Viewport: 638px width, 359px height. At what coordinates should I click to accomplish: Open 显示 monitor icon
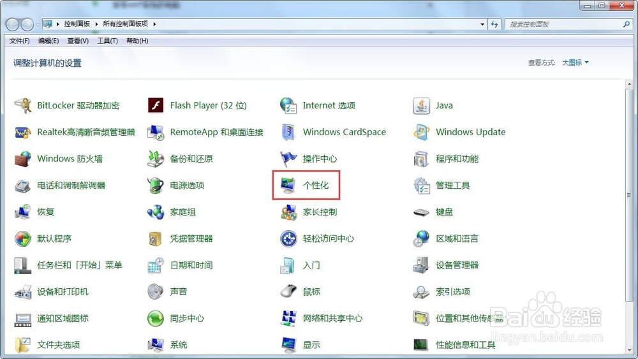[x=288, y=345]
